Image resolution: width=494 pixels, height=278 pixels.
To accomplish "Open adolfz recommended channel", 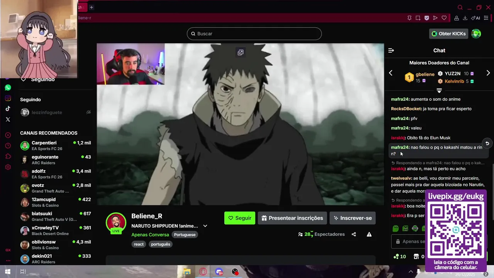I will click(x=56, y=174).
